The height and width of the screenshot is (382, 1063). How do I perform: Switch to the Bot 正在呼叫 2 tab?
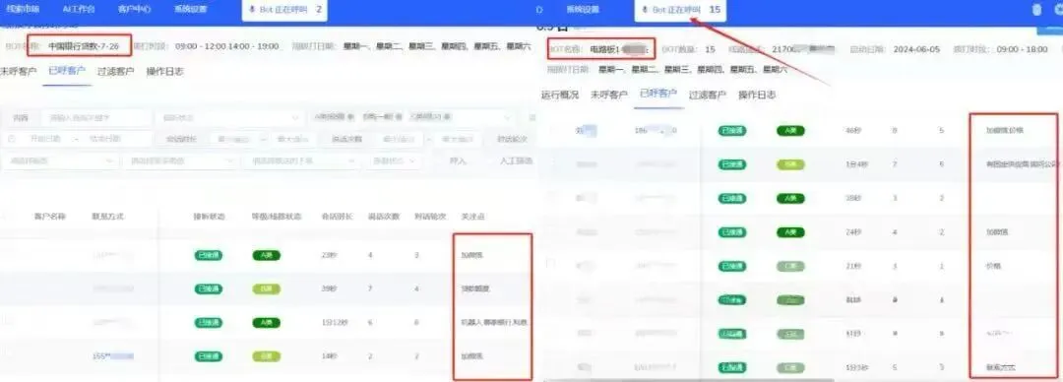tap(285, 10)
